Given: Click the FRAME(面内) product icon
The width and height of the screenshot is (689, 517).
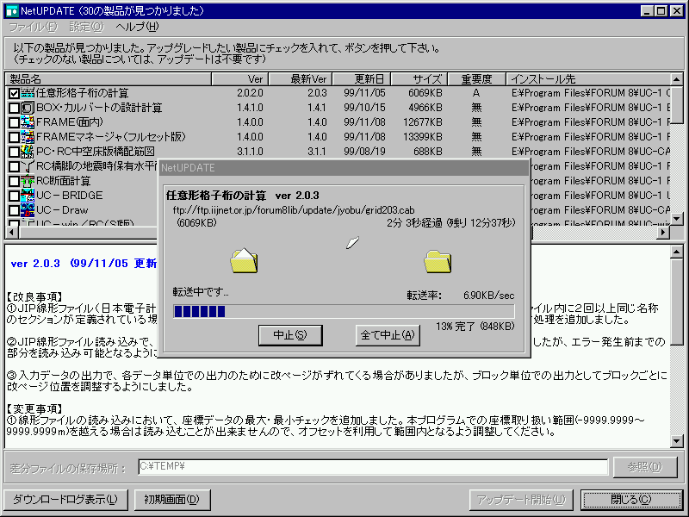Looking at the screenshot, I should (x=28, y=122).
